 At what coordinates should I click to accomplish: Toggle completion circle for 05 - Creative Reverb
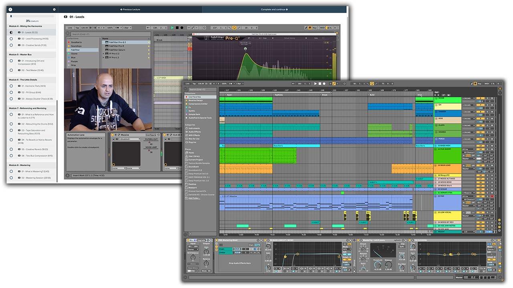point(11,149)
